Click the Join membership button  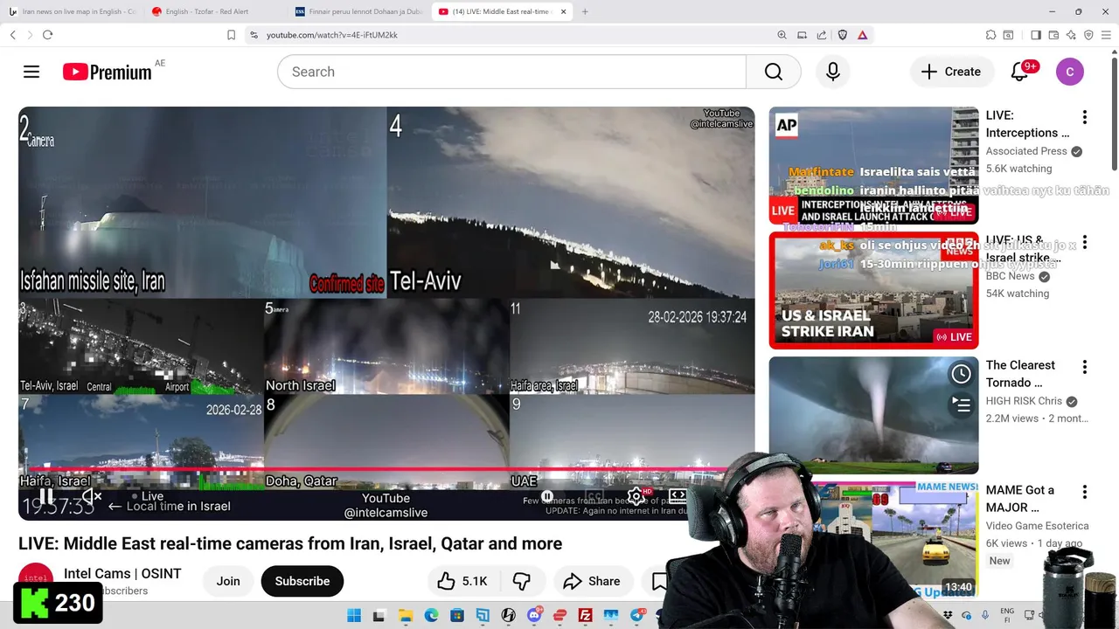click(228, 581)
